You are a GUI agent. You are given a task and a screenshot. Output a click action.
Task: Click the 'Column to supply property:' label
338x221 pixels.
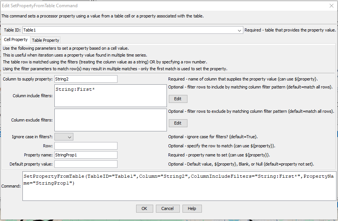28,79
